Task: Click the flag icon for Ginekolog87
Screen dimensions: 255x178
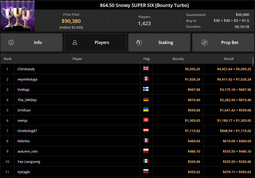Action: click(146, 130)
